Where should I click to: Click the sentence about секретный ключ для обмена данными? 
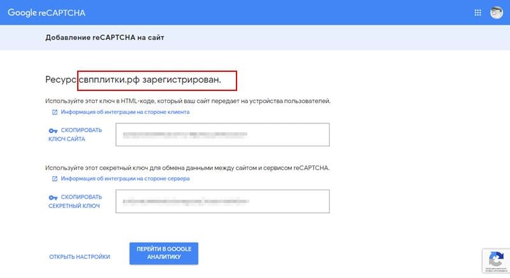(187, 168)
